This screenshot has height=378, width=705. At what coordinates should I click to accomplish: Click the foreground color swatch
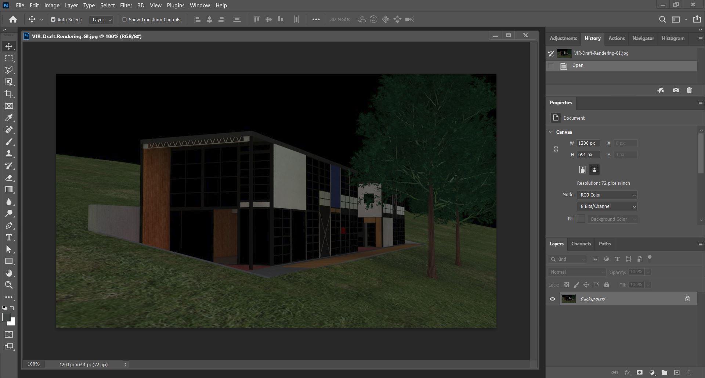click(x=6, y=317)
